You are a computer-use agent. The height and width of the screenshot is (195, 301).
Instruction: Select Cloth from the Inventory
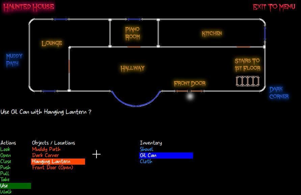146,161
